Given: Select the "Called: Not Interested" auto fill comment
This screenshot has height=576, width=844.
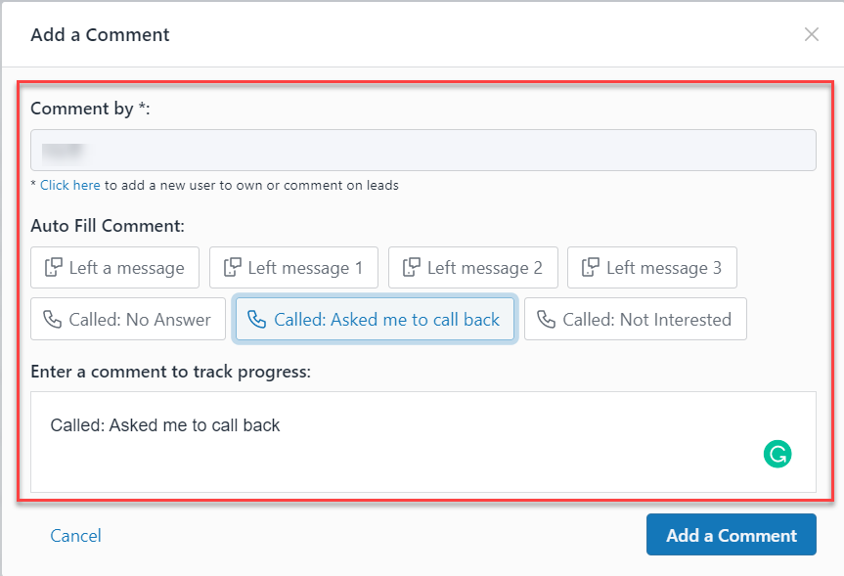Looking at the screenshot, I should pyautogui.click(x=635, y=319).
